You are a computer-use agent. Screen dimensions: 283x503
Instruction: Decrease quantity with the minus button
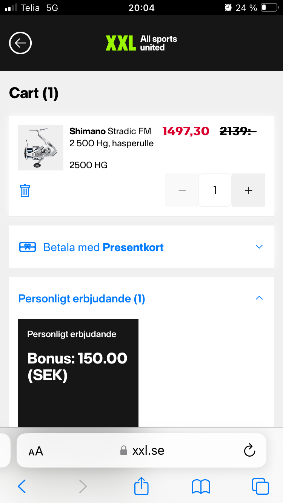[x=182, y=190]
